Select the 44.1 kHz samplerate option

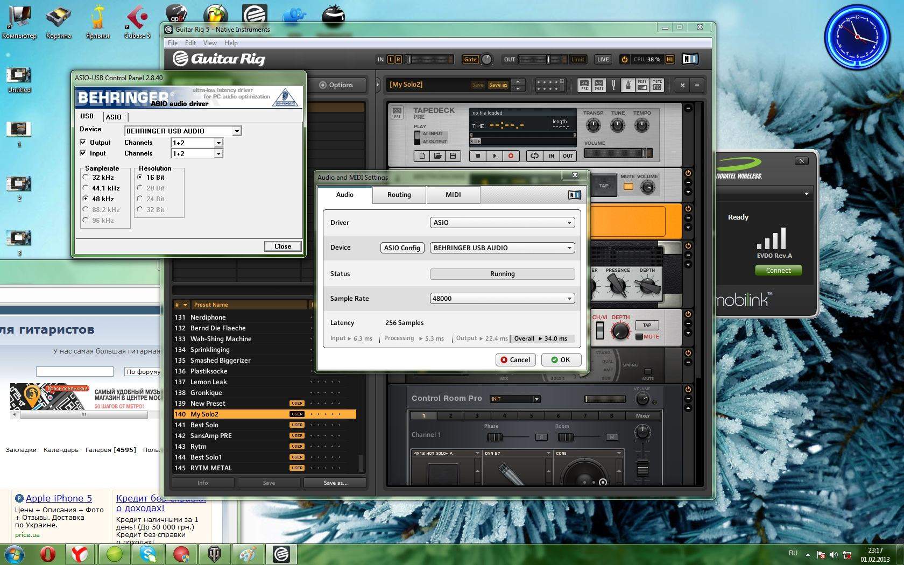tap(86, 188)
